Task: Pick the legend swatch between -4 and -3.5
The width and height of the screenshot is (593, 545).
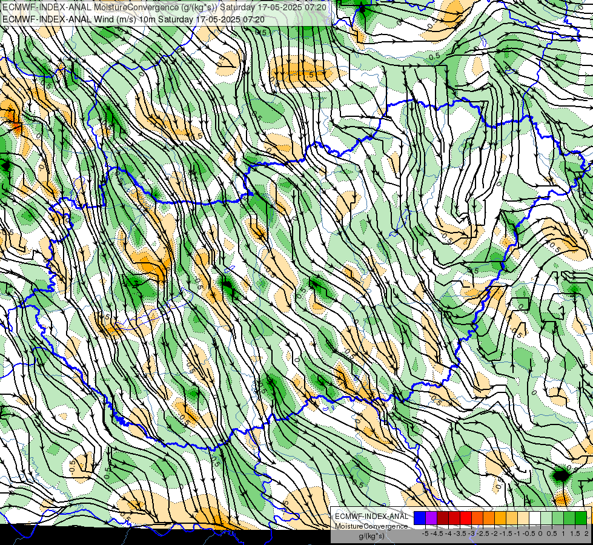Action: [x=454, y=518]
